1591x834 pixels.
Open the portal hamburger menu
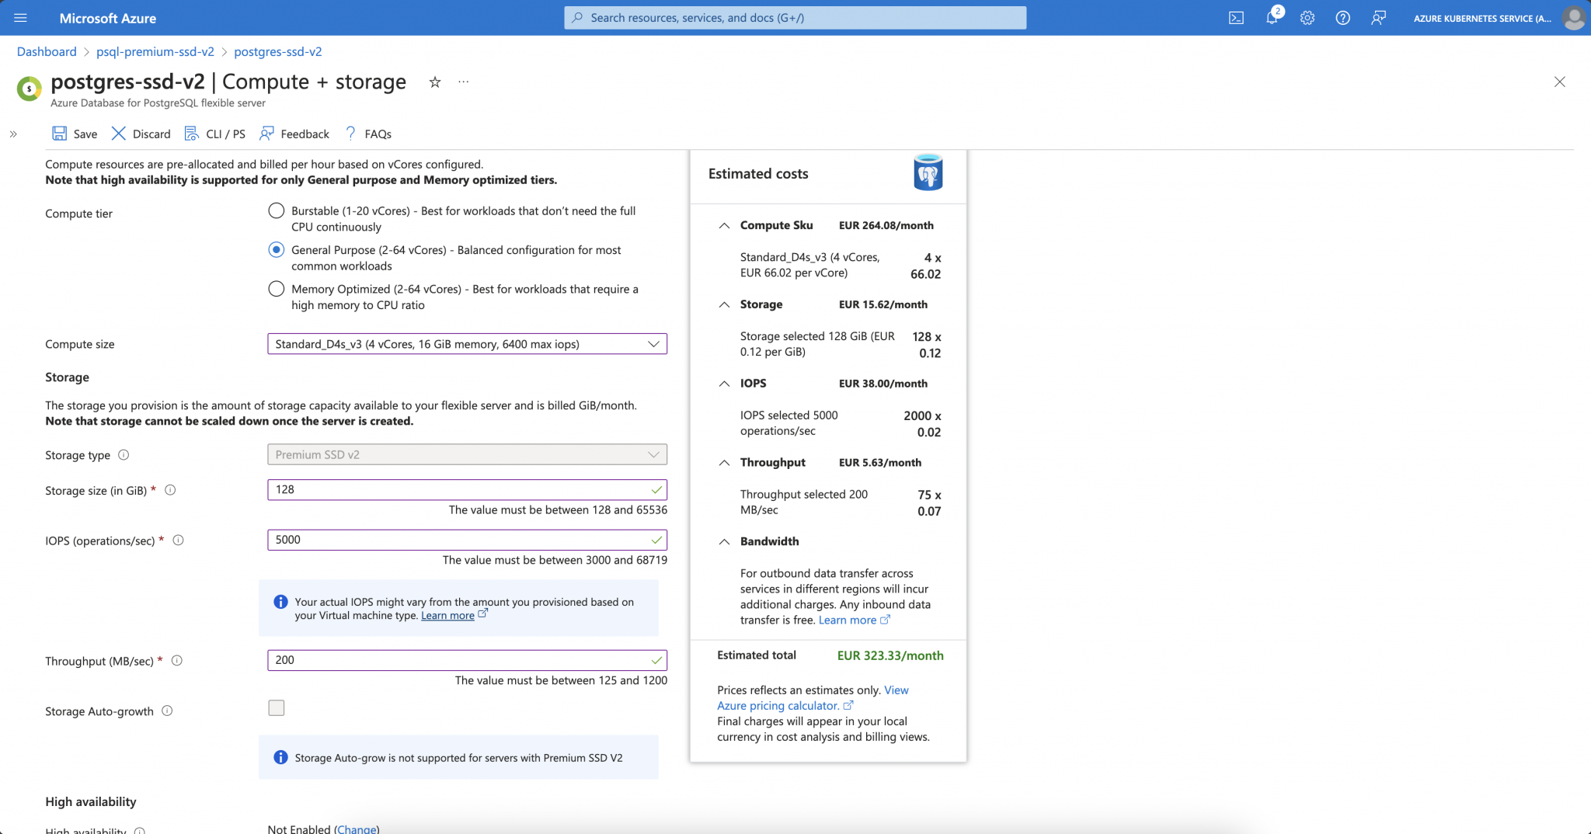click(x=20, y=18)
